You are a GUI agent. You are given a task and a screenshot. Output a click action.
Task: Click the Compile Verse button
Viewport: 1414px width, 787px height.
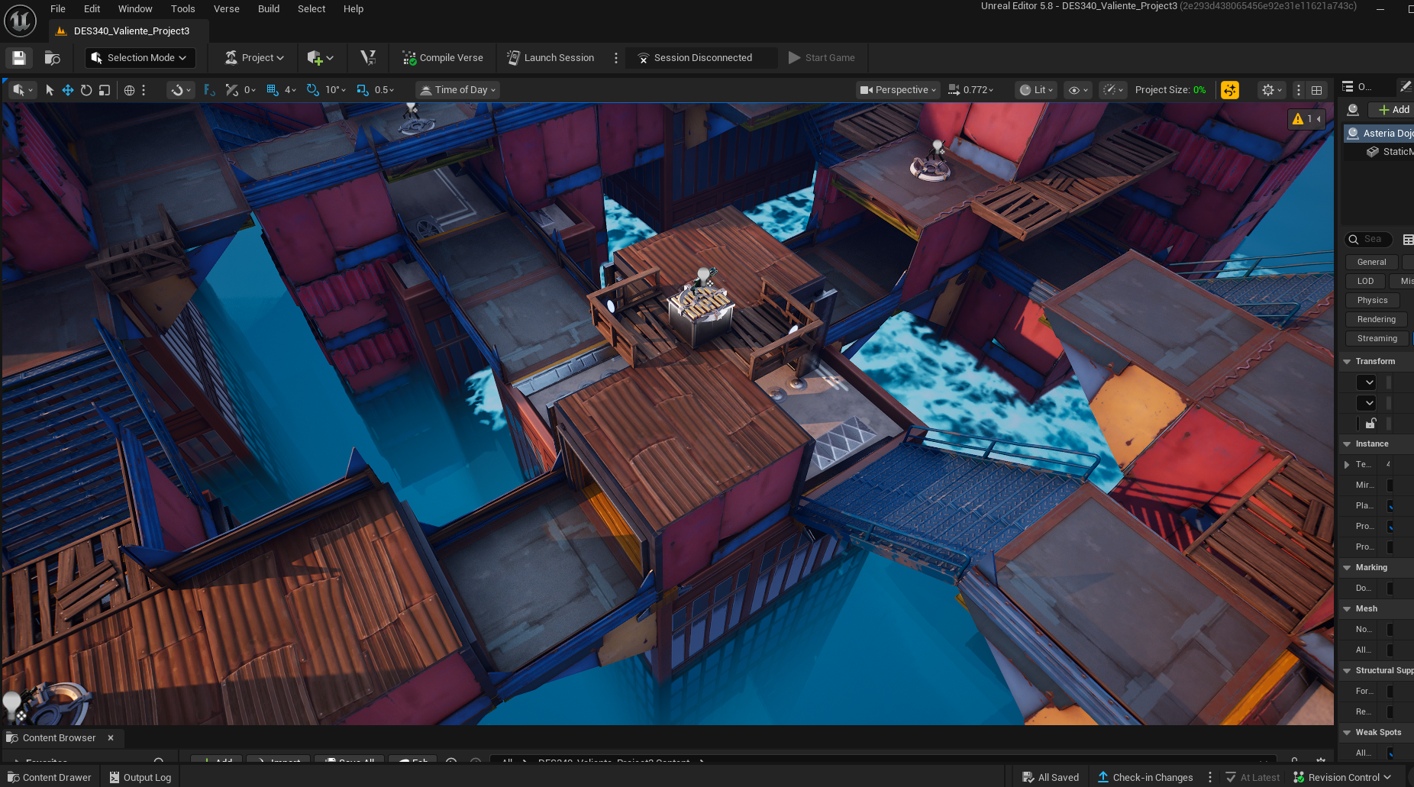click(x=443, y=58)
